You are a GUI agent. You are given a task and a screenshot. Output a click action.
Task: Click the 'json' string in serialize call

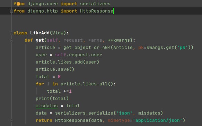point(124,113)
